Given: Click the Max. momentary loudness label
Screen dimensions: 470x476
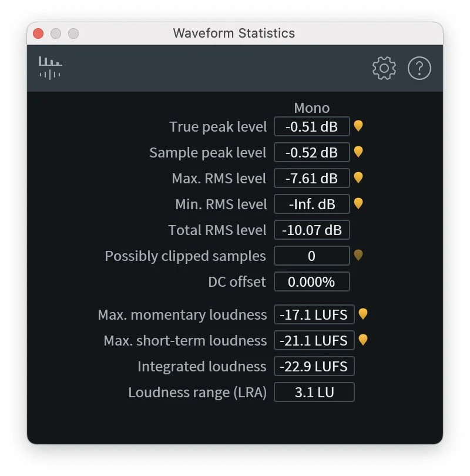Looking at the screenshot, I should click(x=182, y=315).
